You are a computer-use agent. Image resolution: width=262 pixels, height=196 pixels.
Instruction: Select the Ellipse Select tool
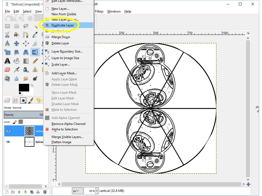click(x=16, y=26)
